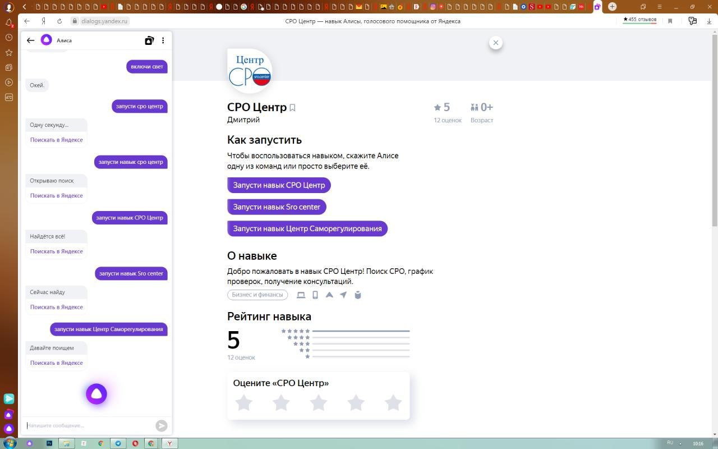Focus the Напишите сообщение input field
This screenshot has height=449, width=718.
pos(90,425)
